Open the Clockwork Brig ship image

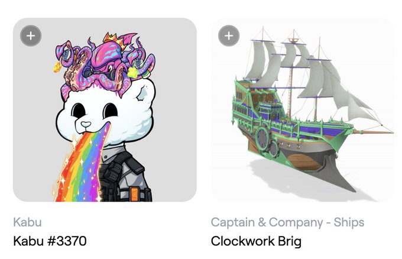pos(303,110)
